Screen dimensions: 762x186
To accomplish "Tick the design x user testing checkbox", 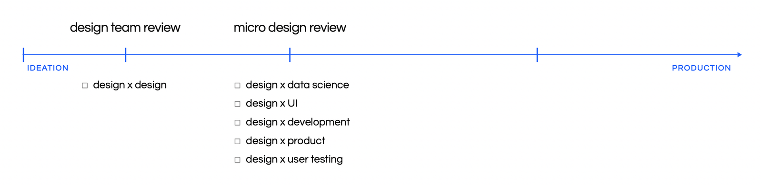I will tap(237, 160).
